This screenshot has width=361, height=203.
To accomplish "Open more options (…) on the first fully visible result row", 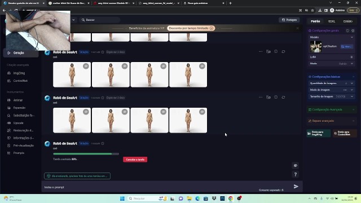I will click(261, 52).
